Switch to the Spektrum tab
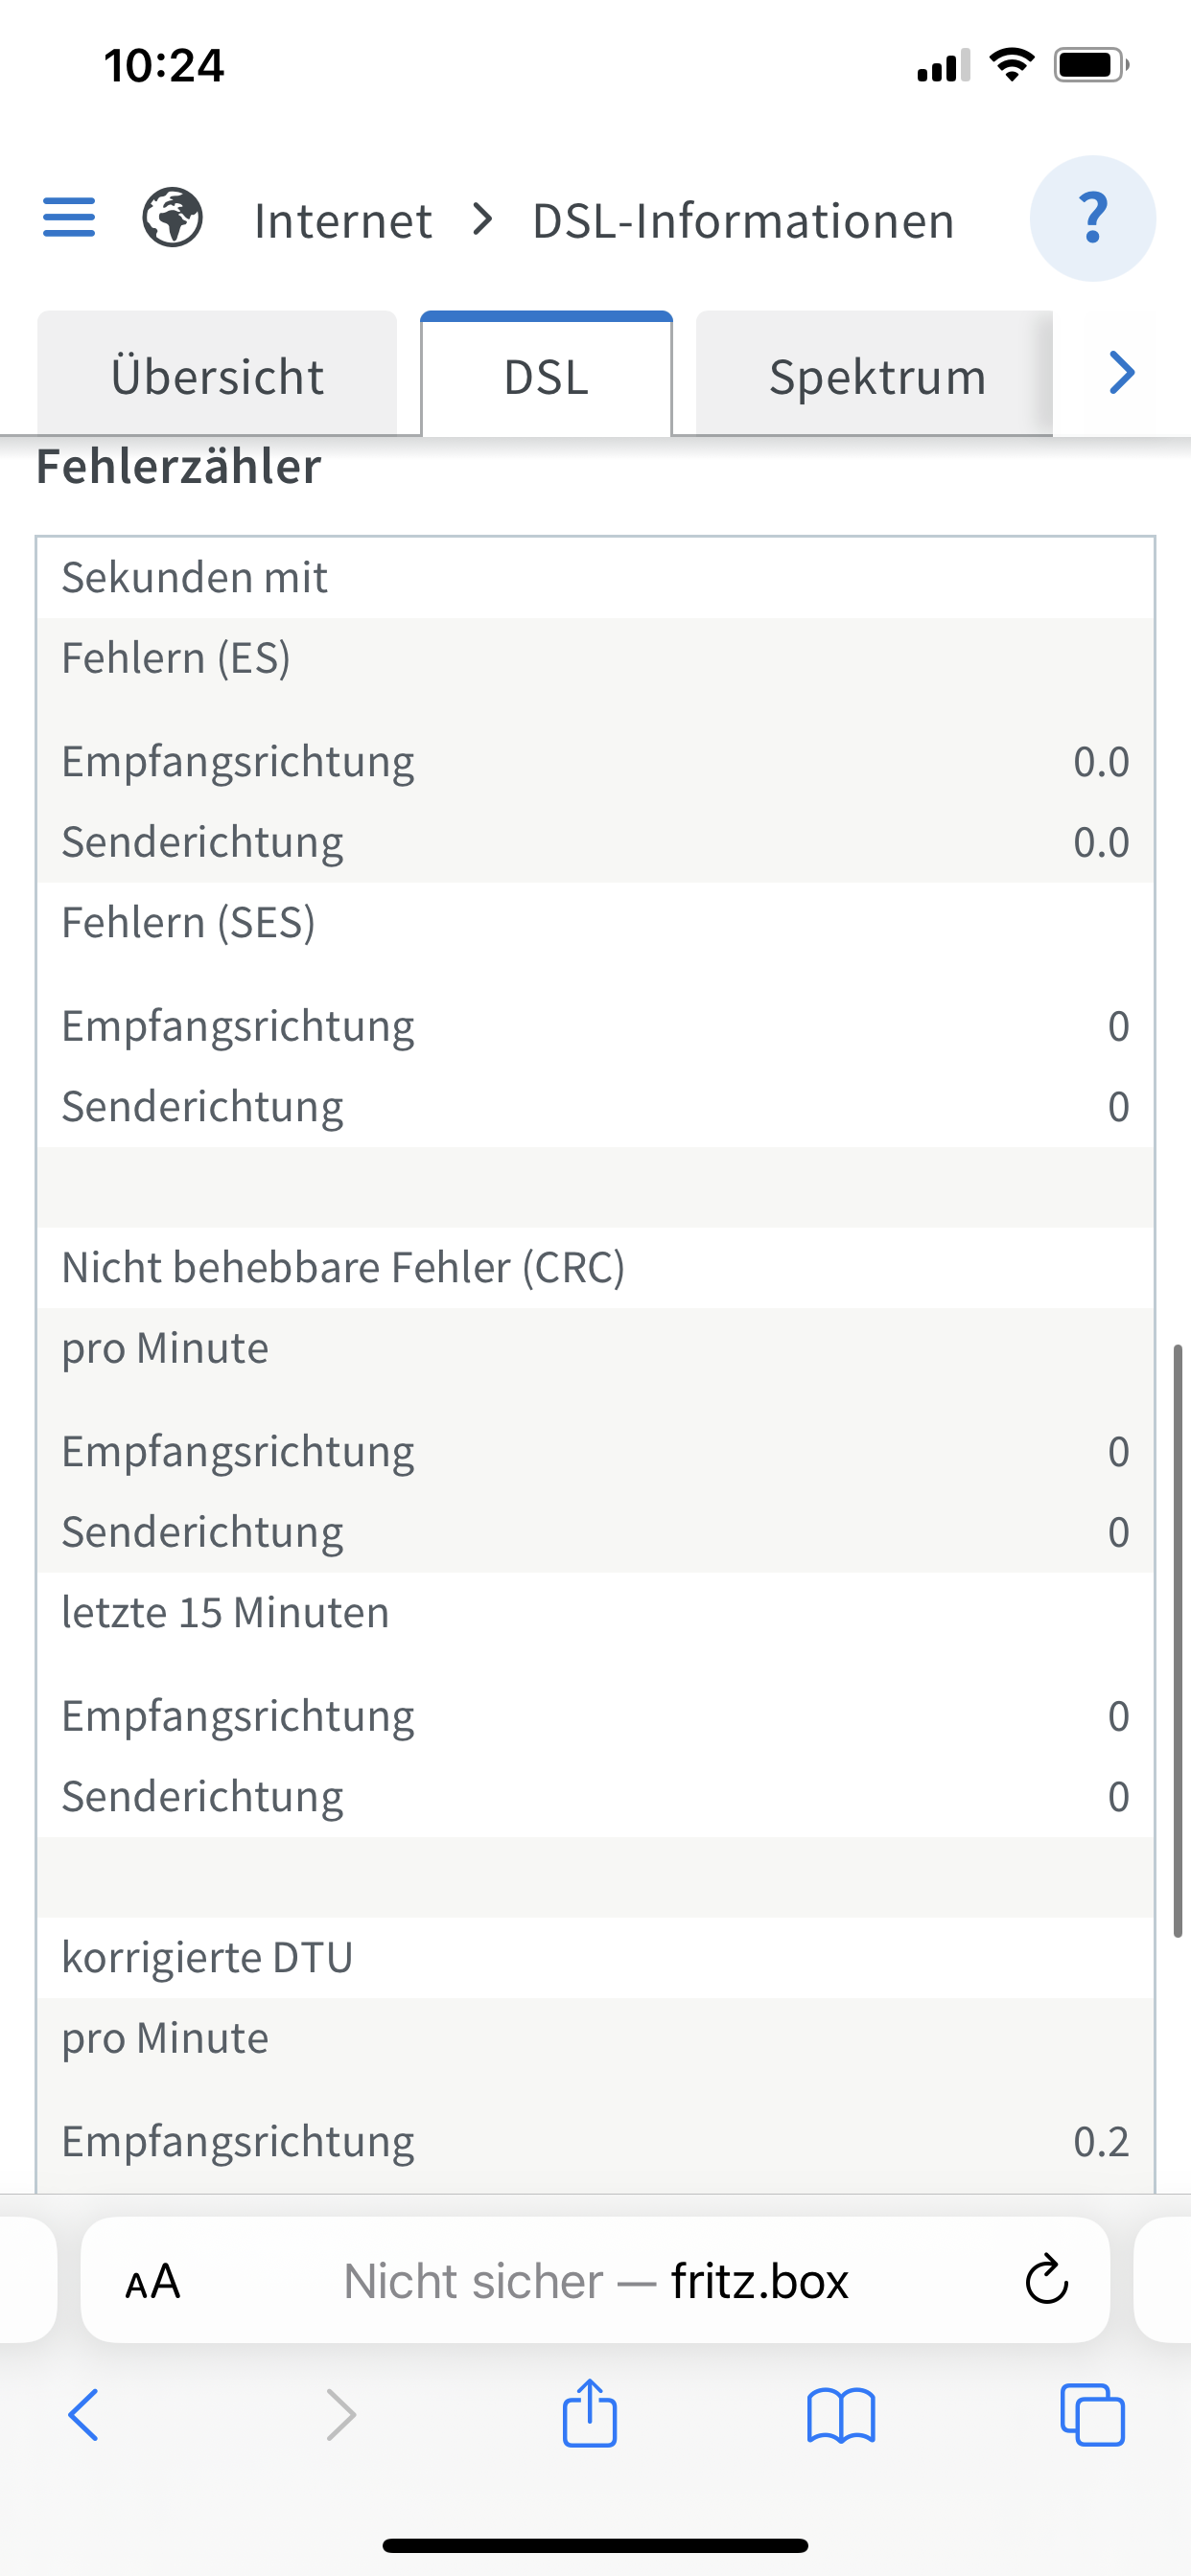 click(x=876, y=377)
